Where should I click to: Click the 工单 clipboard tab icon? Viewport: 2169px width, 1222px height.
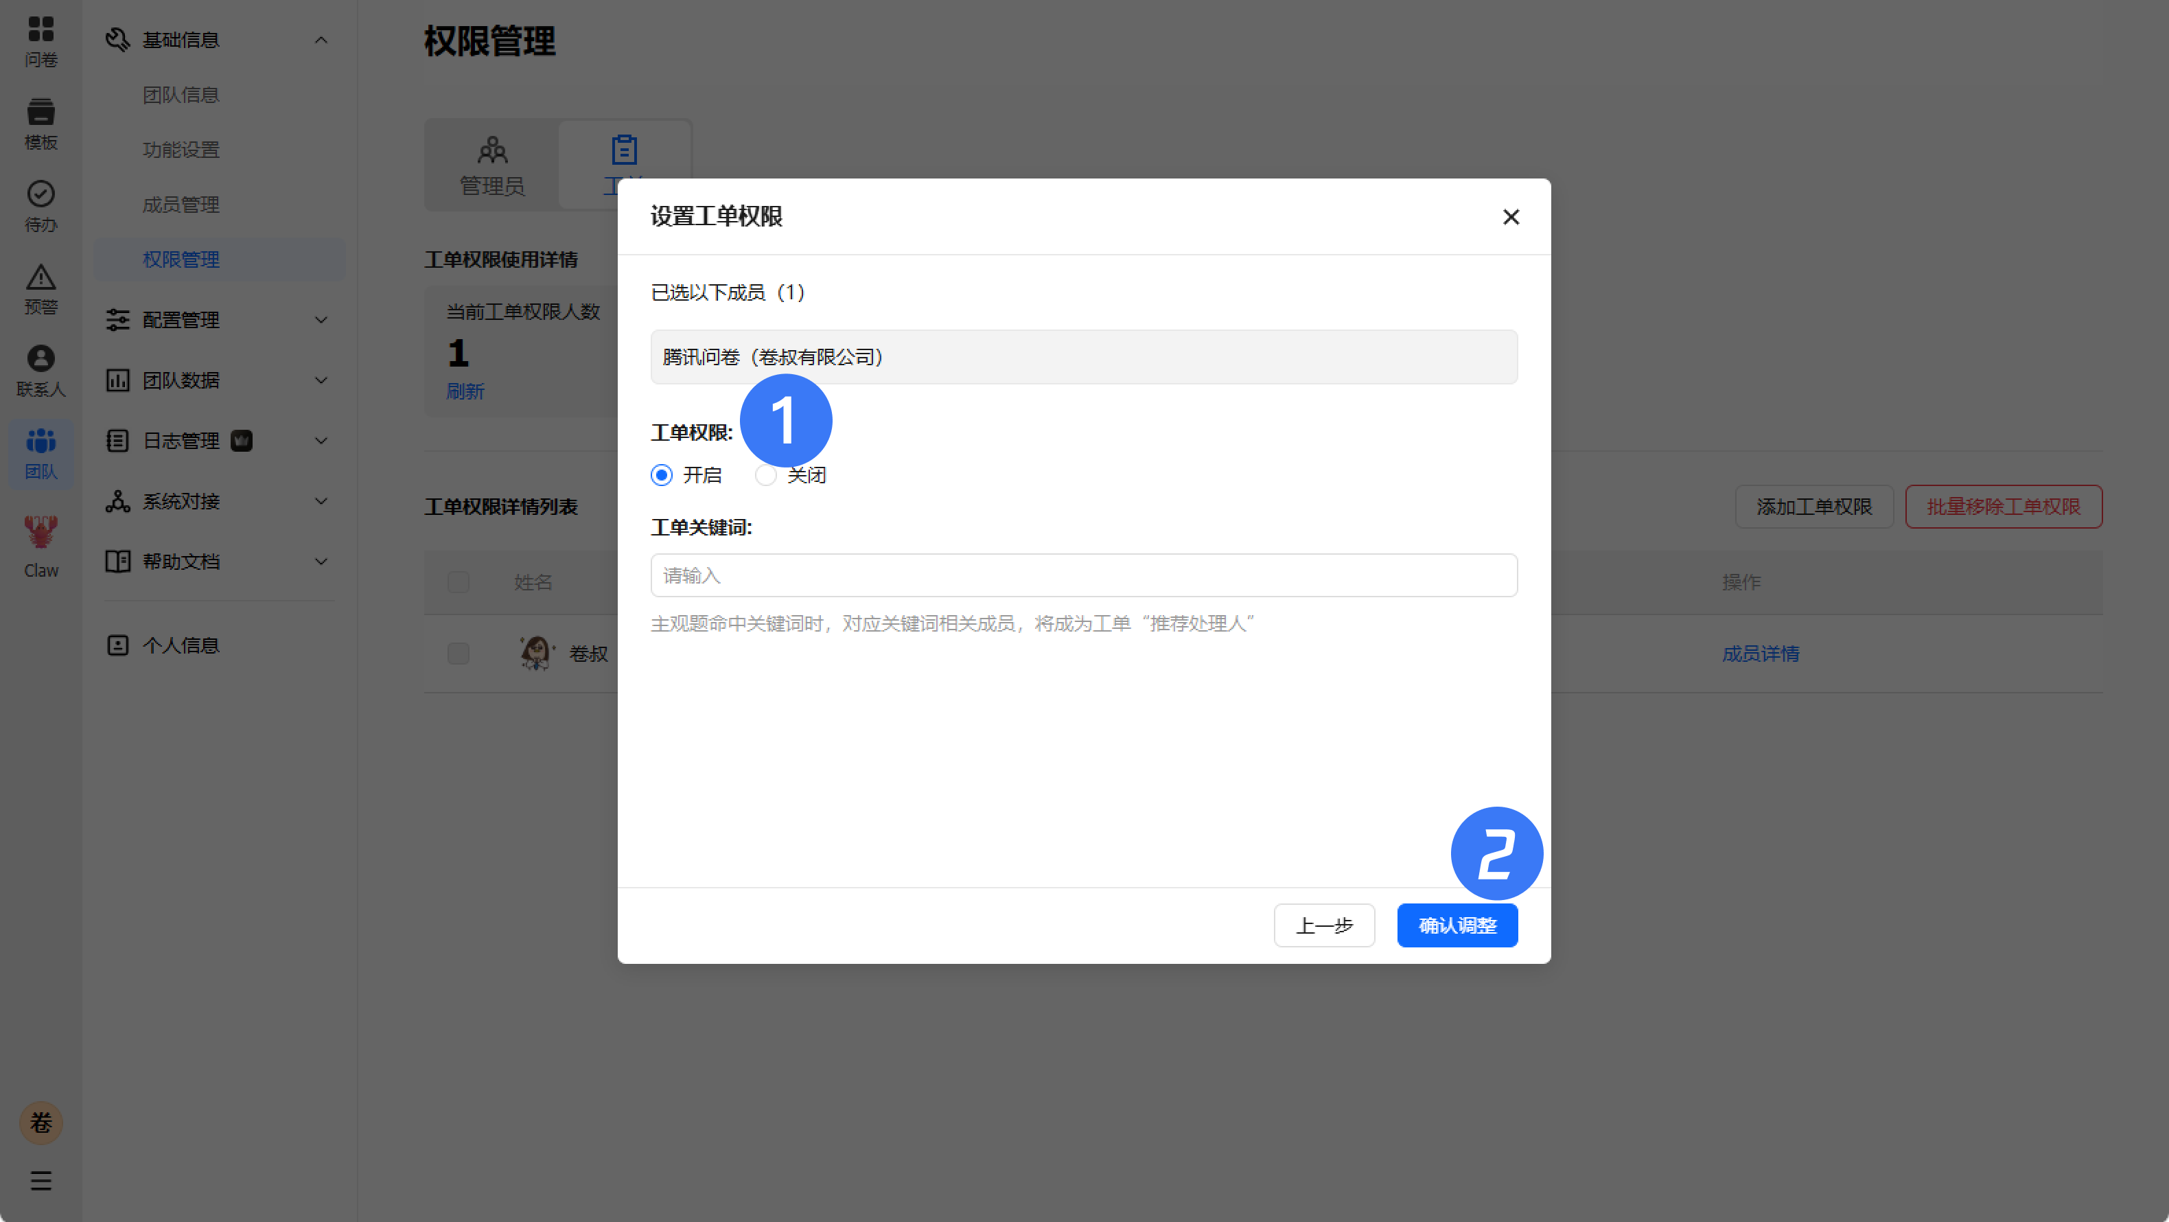[624, 150]
